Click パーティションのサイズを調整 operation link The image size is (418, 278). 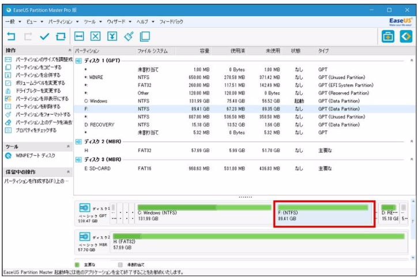pyautogui.click(x=44, y=59)
